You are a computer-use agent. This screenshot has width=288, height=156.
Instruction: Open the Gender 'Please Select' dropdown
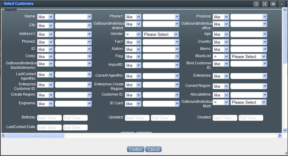point(161,34)
